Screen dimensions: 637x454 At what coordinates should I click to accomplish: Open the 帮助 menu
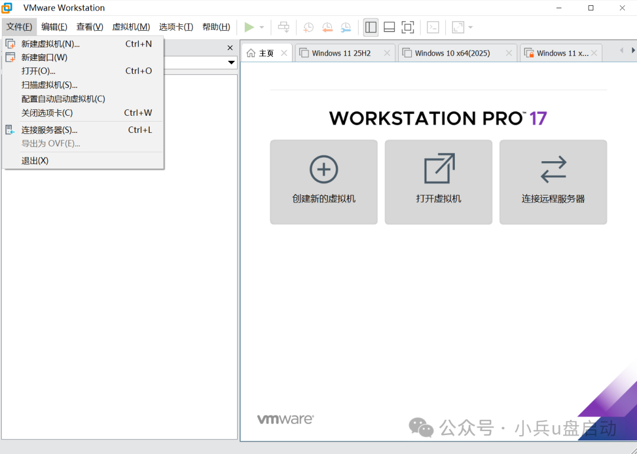coord(216,27)
